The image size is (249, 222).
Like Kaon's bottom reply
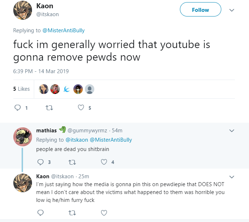[104, 213]
